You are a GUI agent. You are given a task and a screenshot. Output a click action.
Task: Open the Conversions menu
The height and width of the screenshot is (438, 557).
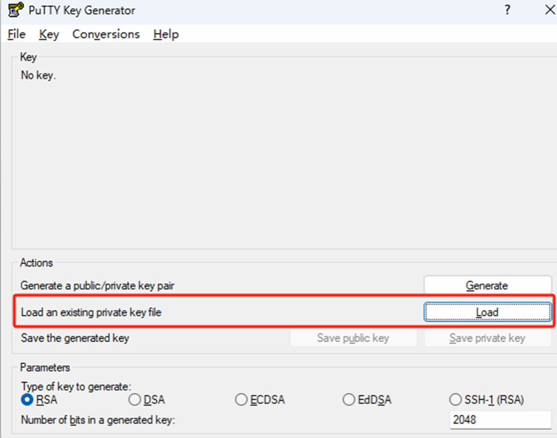[x=106, y=34]
